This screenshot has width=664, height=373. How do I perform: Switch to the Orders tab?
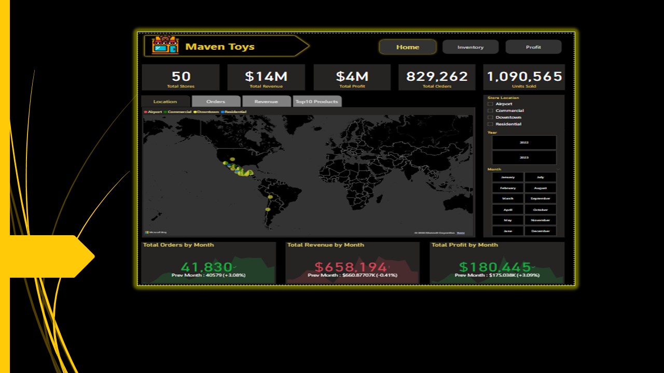[216, 102]
